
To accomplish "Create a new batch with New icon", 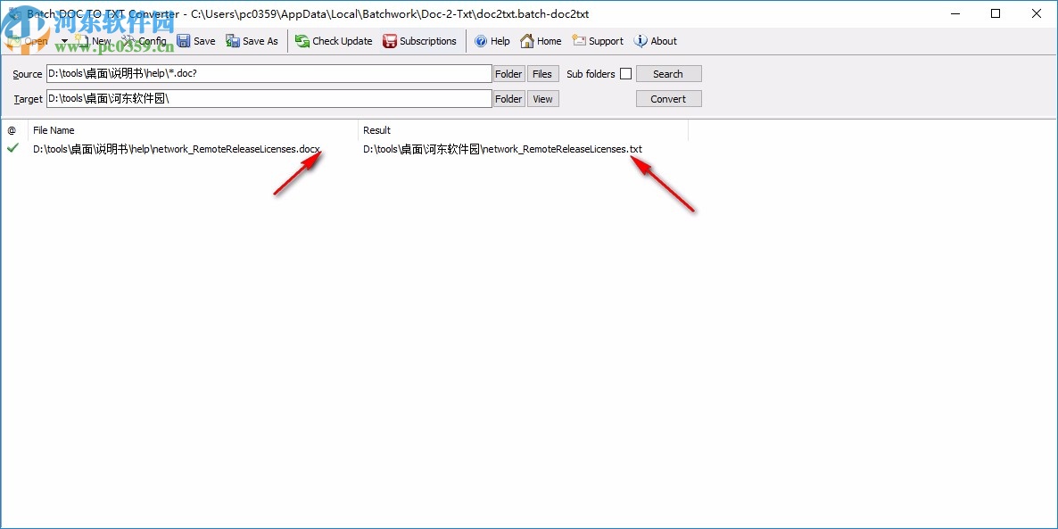I will 93,41.
